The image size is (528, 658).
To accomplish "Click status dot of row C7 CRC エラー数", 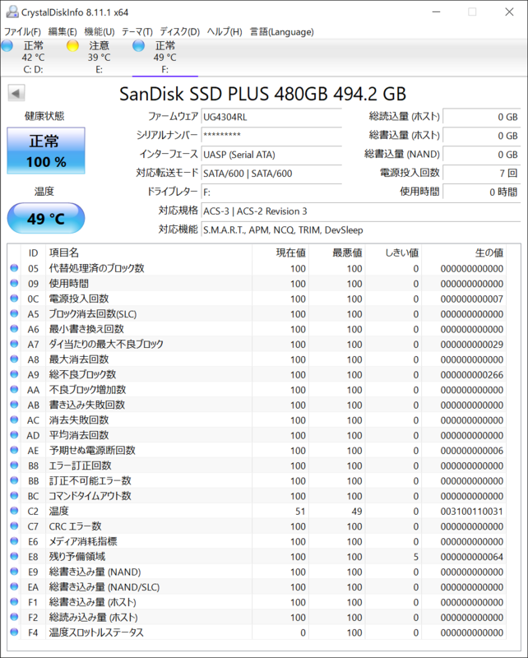I will click(14, 526).
